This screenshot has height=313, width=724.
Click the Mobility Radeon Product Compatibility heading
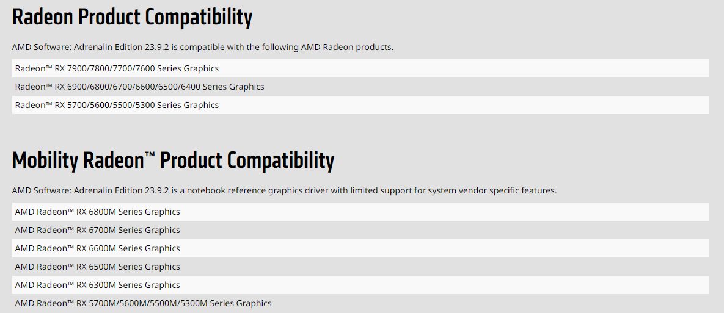173,160
